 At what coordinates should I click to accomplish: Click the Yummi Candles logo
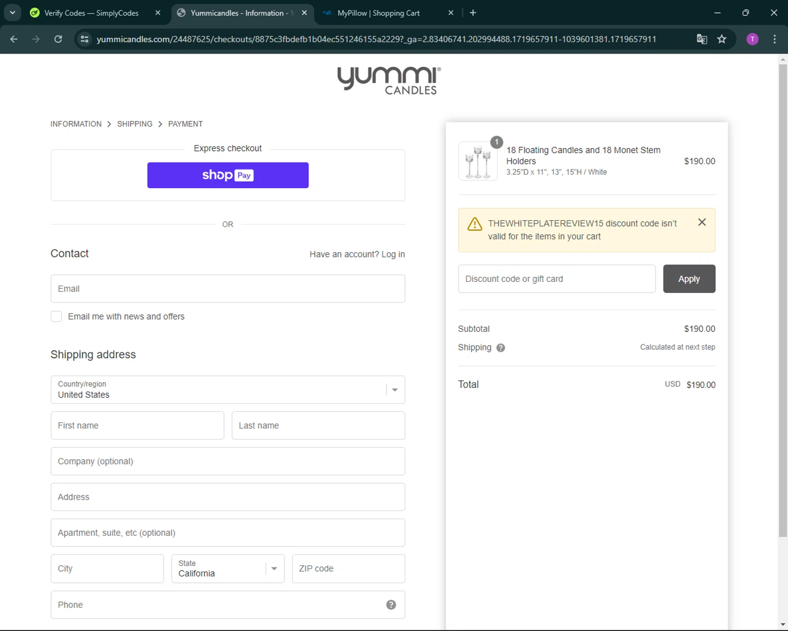click(389, 80)
